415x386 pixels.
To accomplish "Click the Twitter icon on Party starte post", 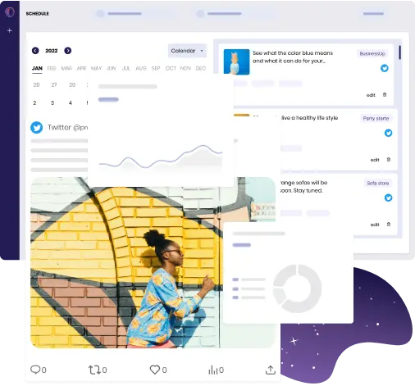I will tap(388, 133).
